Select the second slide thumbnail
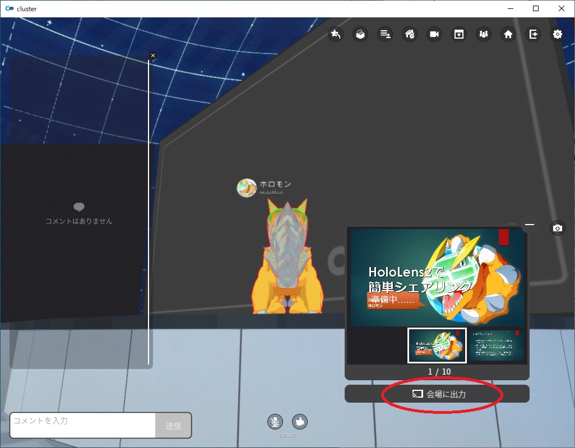Viewport: 575px width, 448px height. point(496,346)
